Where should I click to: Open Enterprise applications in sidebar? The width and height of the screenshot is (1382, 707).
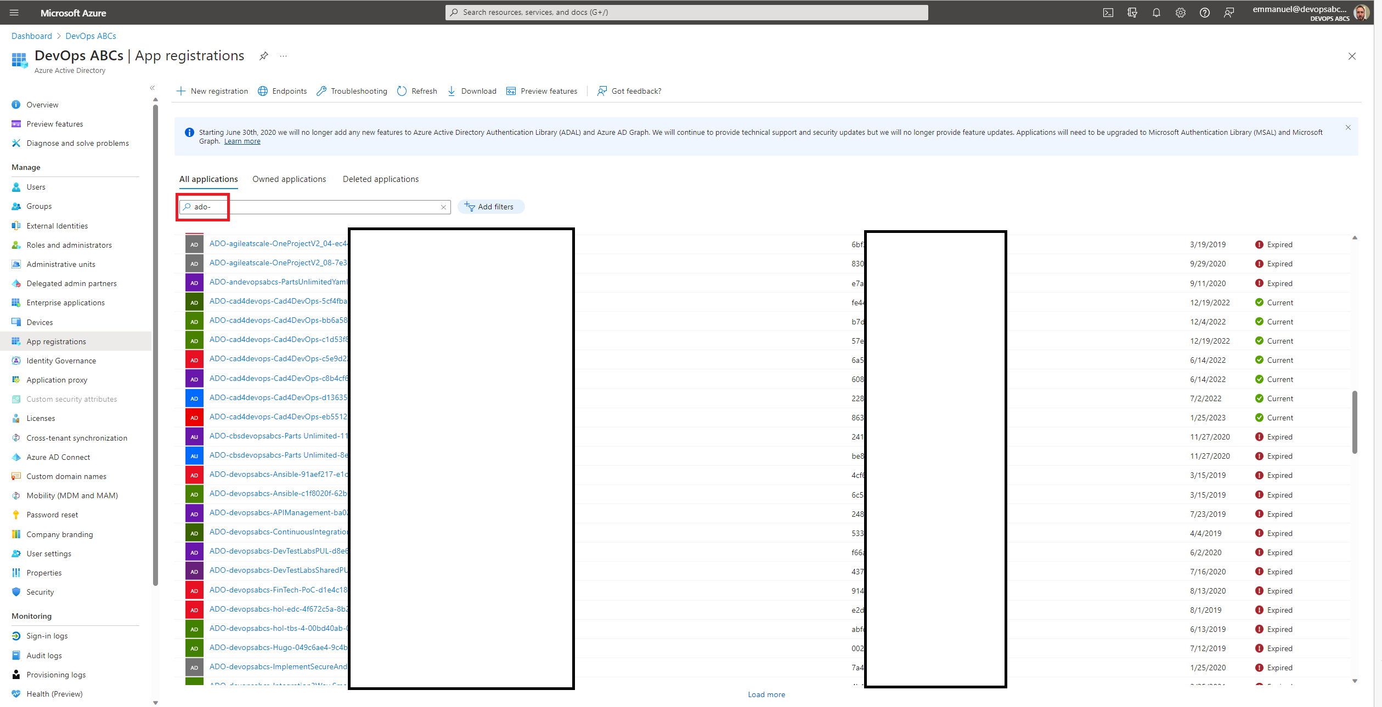65,303
